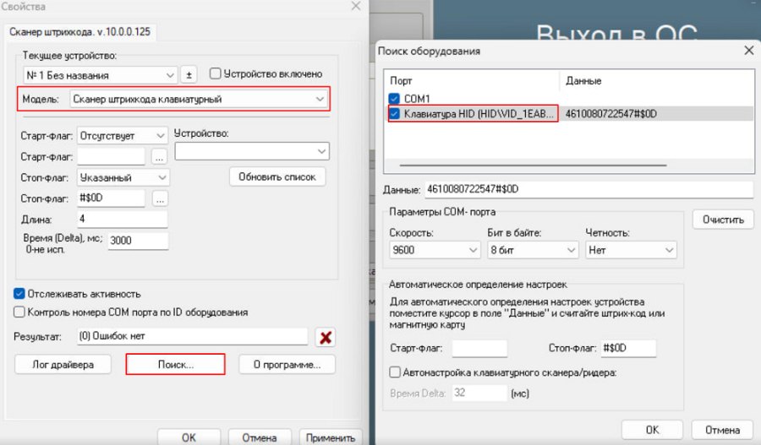
Task: Clear the result with red X icon
Action: point(326,337)
